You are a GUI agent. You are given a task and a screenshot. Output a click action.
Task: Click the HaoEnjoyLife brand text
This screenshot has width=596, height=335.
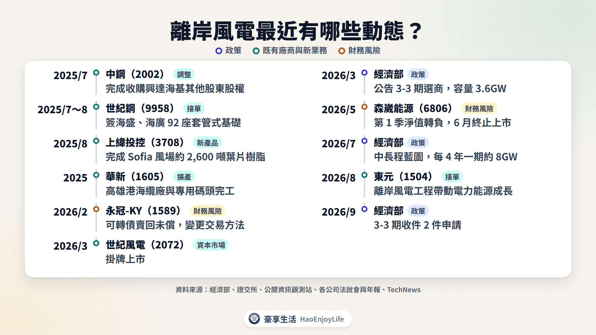[x=322, y=319]
